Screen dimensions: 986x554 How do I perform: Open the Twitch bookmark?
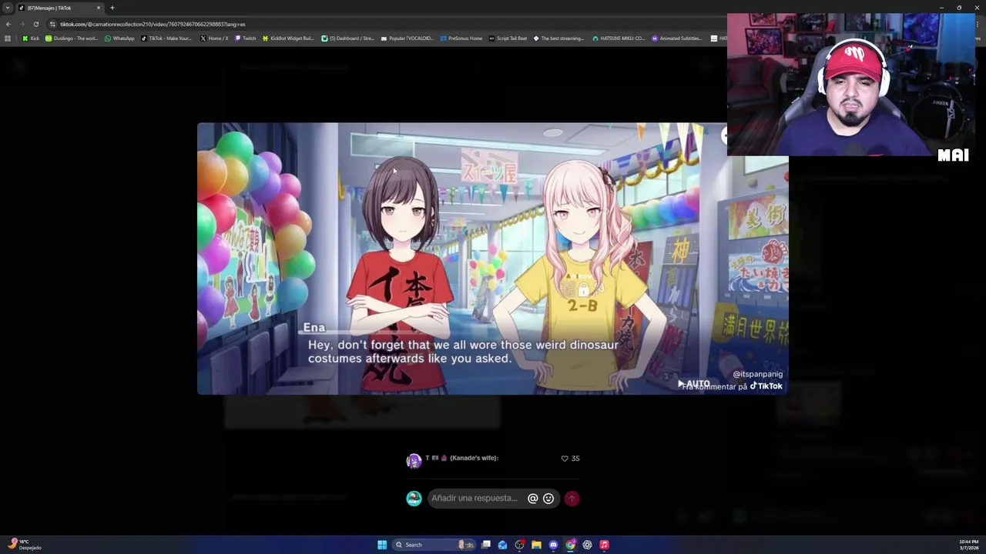[246, 38]
